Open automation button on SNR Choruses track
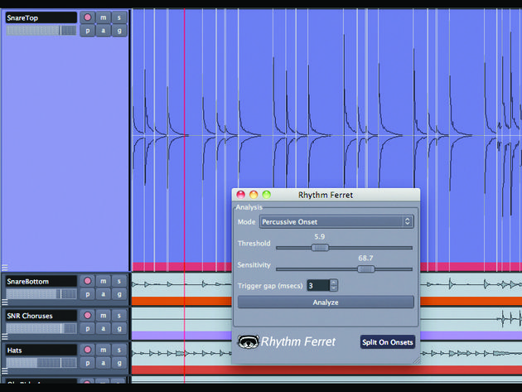Image resolution: width=522 pixels, height=392 pixels. click(x=104, y=329)
